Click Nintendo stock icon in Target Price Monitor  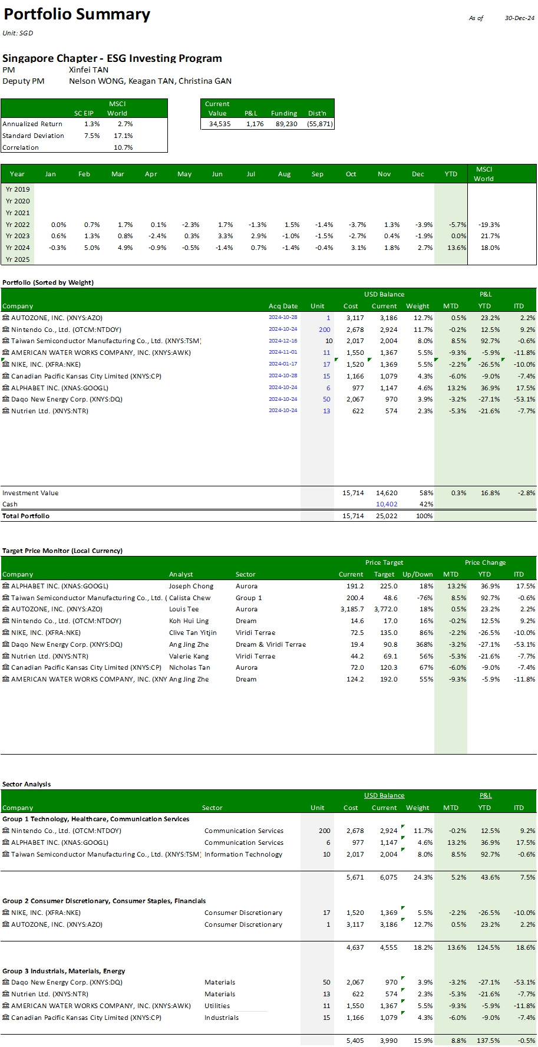coord(6,621)
